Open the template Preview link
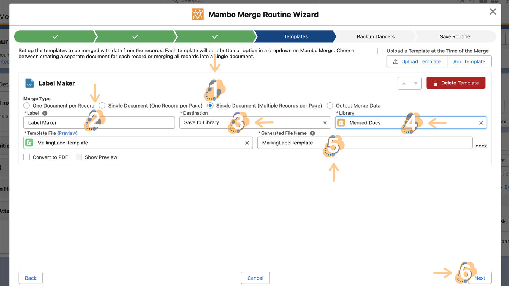 [67, 133]
